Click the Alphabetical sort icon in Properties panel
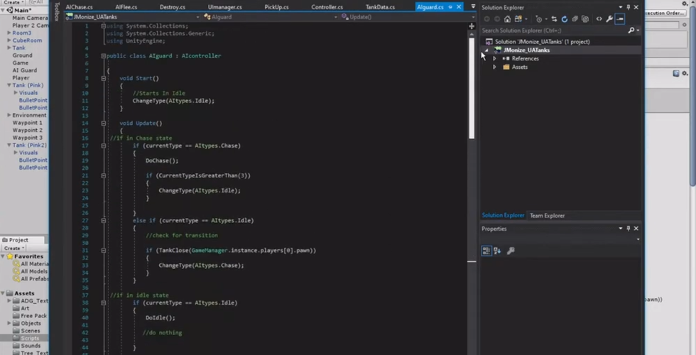This screenshot has width=696, height=355. coord(497,251)
